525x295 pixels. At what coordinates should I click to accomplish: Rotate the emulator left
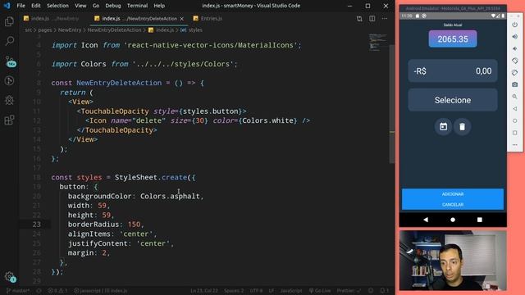pyautogui.click(x=515, y=61)
